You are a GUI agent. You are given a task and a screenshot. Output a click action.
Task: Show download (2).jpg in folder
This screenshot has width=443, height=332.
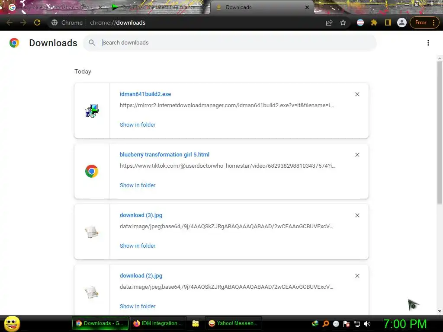click(138, 306)
